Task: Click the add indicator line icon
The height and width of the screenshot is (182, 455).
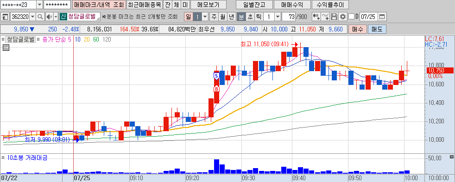Action: (x=326, y=17)
